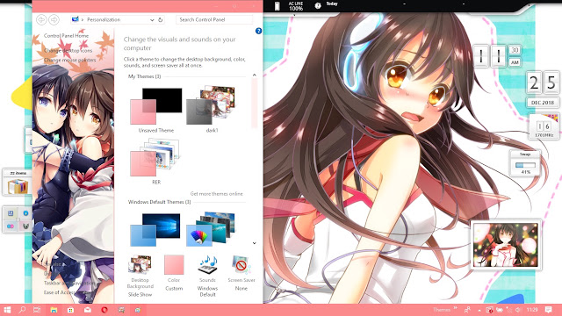Expand the address bar history dropdown

(152, 19)
